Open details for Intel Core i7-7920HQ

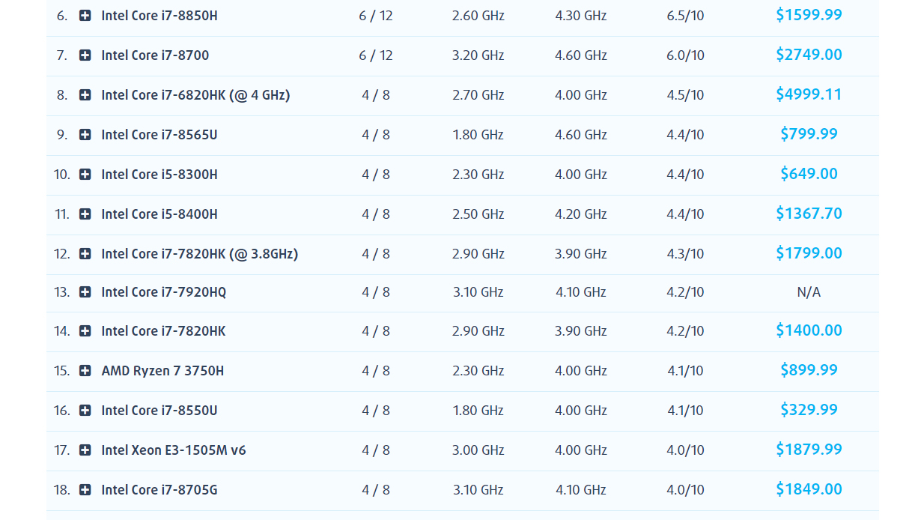point(85,292)
